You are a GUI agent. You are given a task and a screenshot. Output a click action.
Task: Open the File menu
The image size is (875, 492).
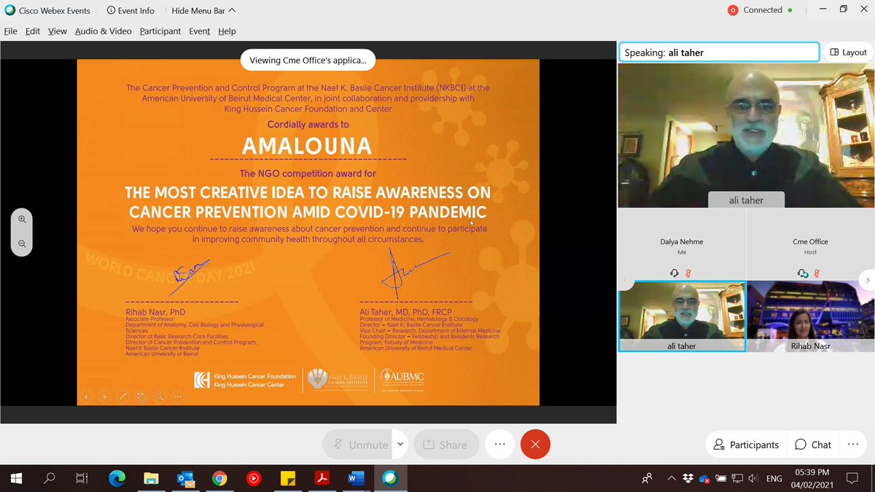tap(11, 31)
